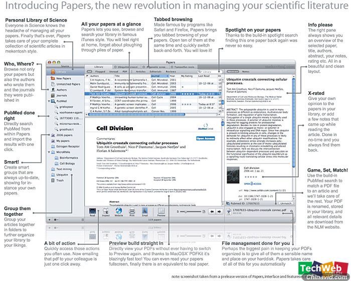Viewport: 351px width, 281px height.
Task: Select the All filter pill
Action: (89, 71)
